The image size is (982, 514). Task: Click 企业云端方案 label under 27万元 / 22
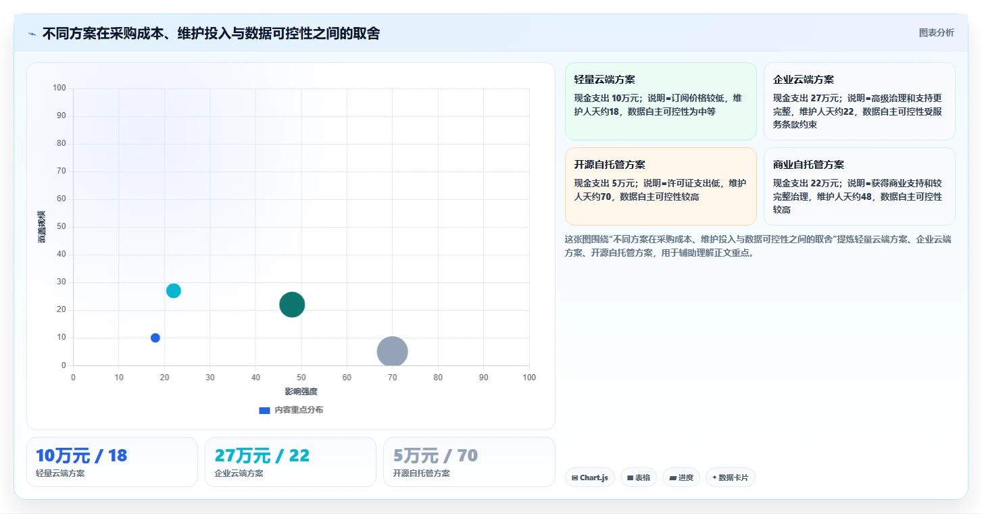click(239, 473)
